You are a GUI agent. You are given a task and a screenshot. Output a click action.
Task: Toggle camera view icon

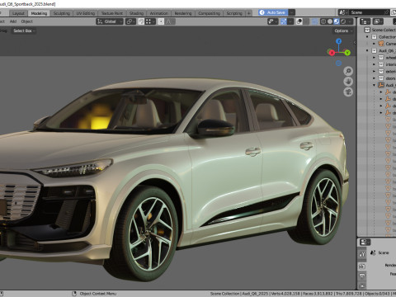pyautogui.click(x=348, y=92)
